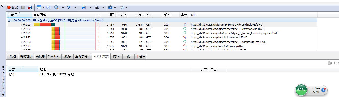The image size is (339, 97).
Task: Expand the find tool dropdown arrow
Action: click(63, 8)
